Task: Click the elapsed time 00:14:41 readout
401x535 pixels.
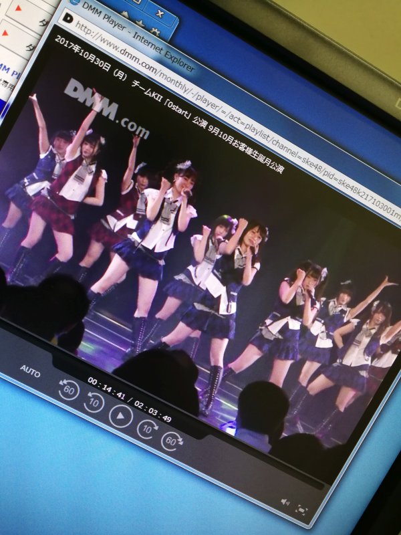Action: click(106, 389)
